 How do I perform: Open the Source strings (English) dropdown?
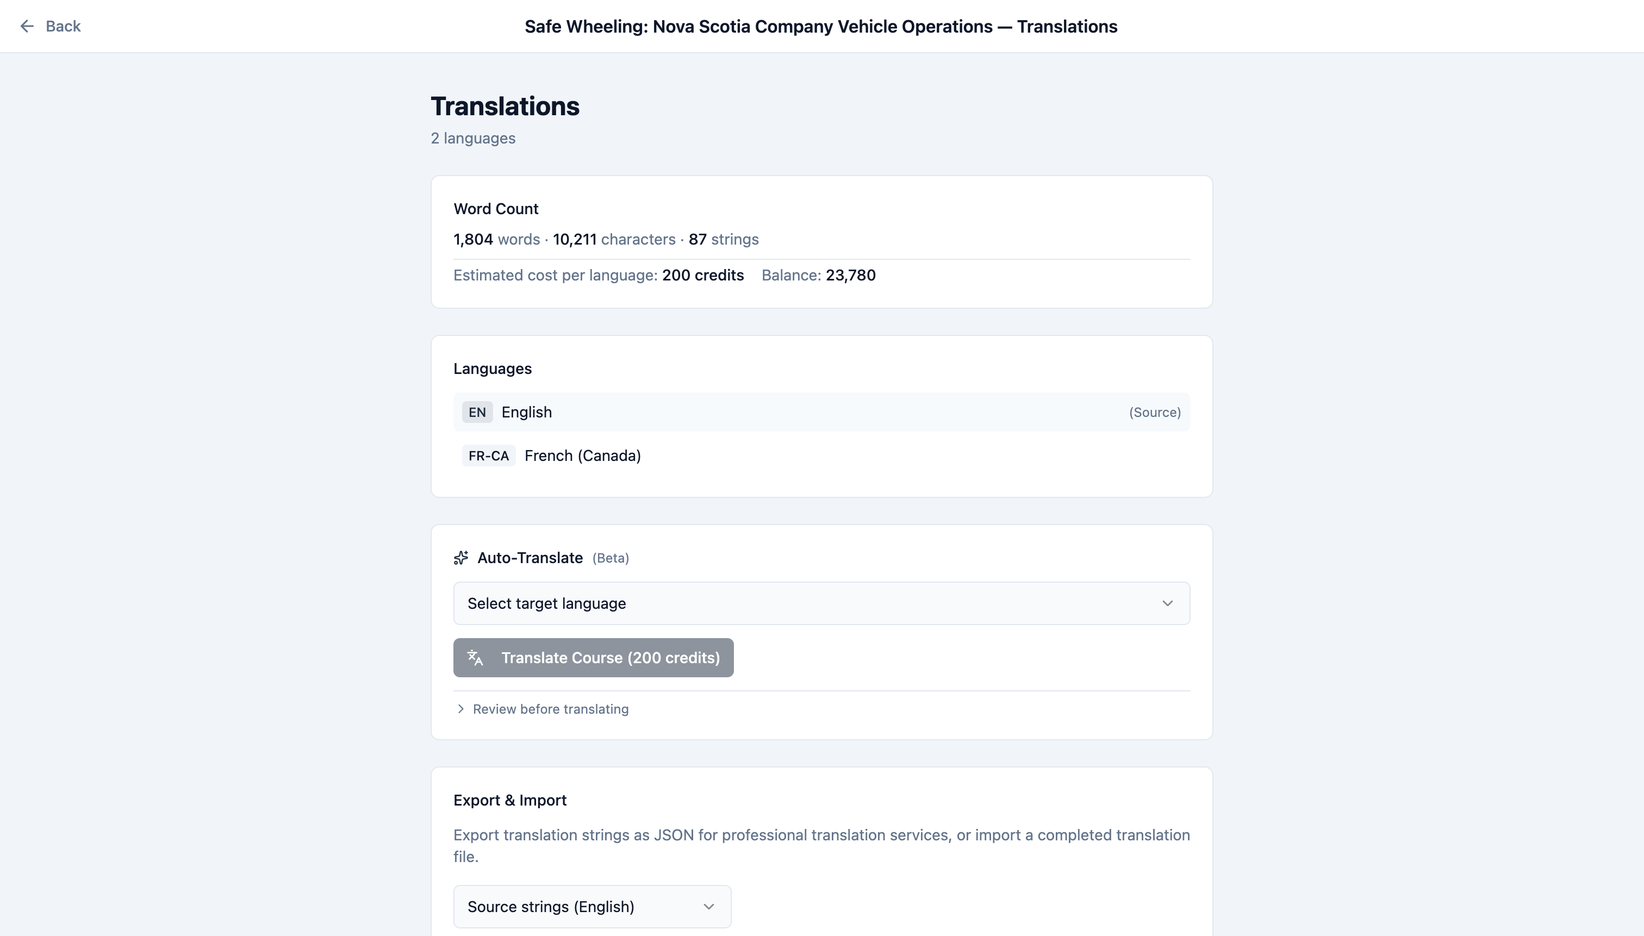tap(591, 906)
